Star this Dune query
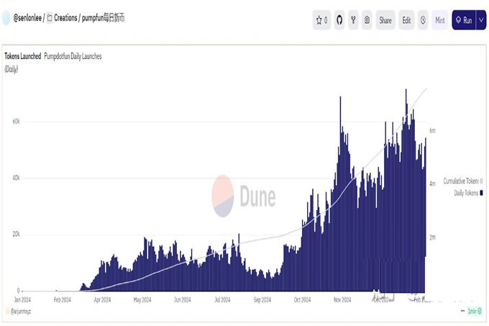 pos(321,20)
